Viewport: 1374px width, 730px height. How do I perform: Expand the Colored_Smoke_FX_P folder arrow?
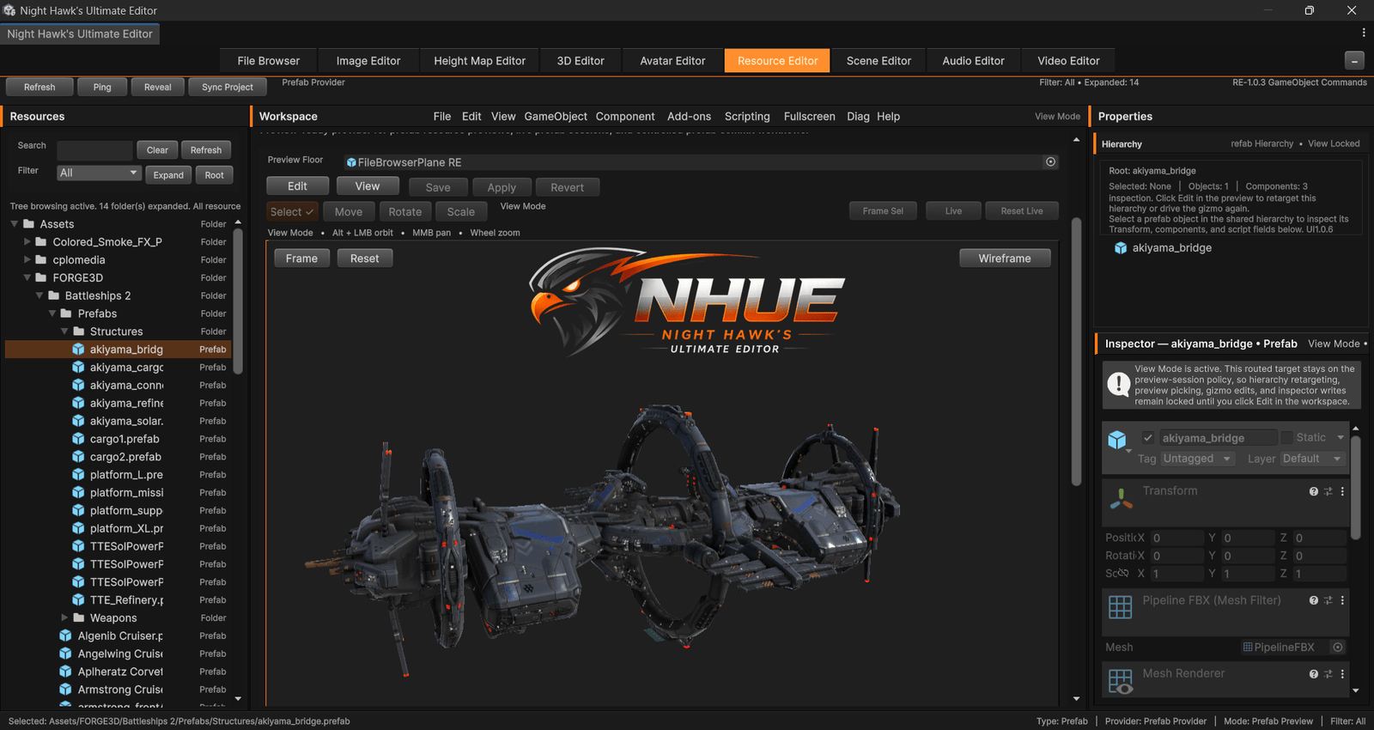point(27,242)
